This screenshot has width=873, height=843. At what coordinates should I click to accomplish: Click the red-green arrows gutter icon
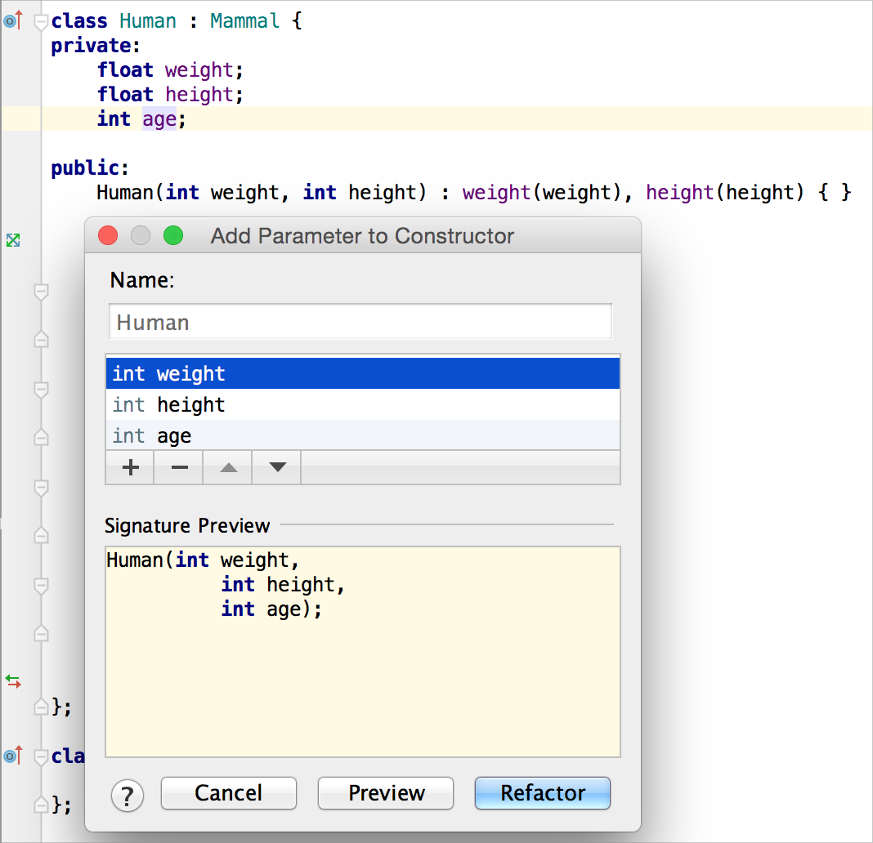[13, 681]
